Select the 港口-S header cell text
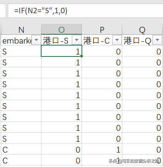Viewport: 163px width, 167px height. pyautogui.click(x=56, y=40)
